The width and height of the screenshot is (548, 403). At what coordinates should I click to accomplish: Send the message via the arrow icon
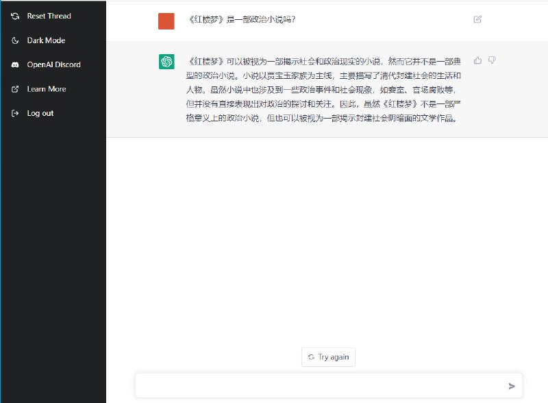(512, 385)
